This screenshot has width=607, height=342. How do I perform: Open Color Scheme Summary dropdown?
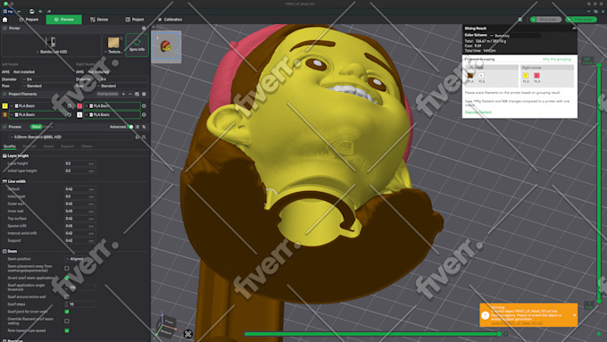515,35
